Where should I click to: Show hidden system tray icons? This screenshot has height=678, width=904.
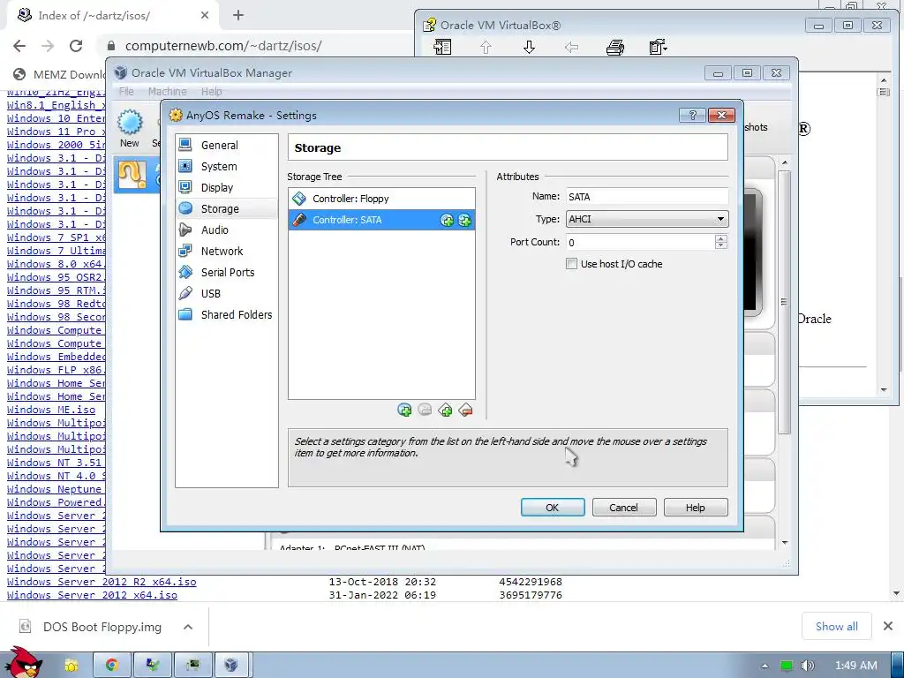[x=765, y=666]
